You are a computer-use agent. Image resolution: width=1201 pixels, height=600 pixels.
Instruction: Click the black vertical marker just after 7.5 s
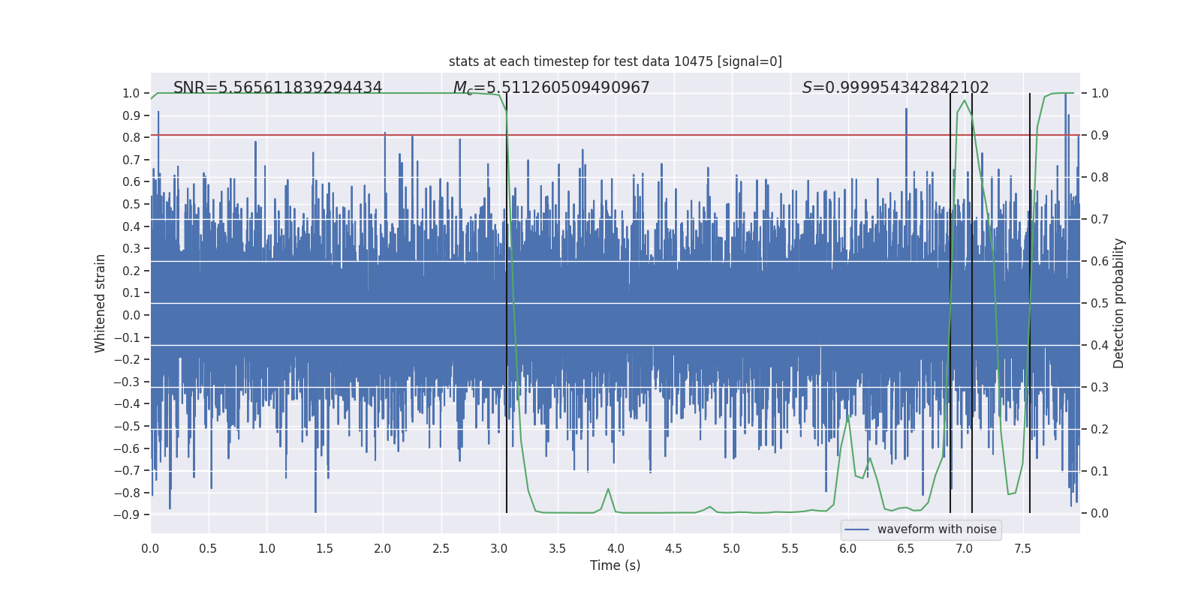pos(1030,300)
